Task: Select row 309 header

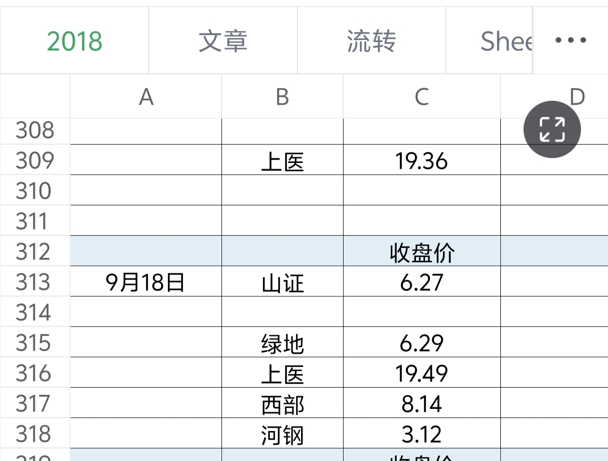Action: pos(35,160)
